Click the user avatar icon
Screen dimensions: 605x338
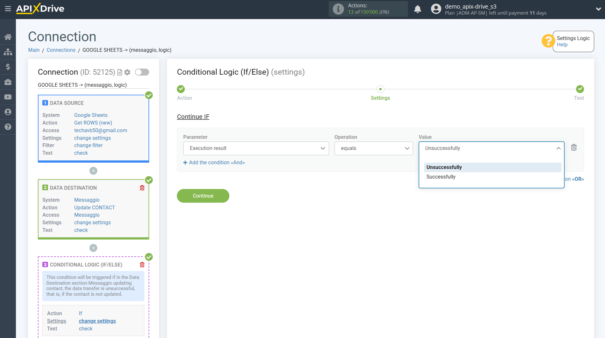coord(436,9)
